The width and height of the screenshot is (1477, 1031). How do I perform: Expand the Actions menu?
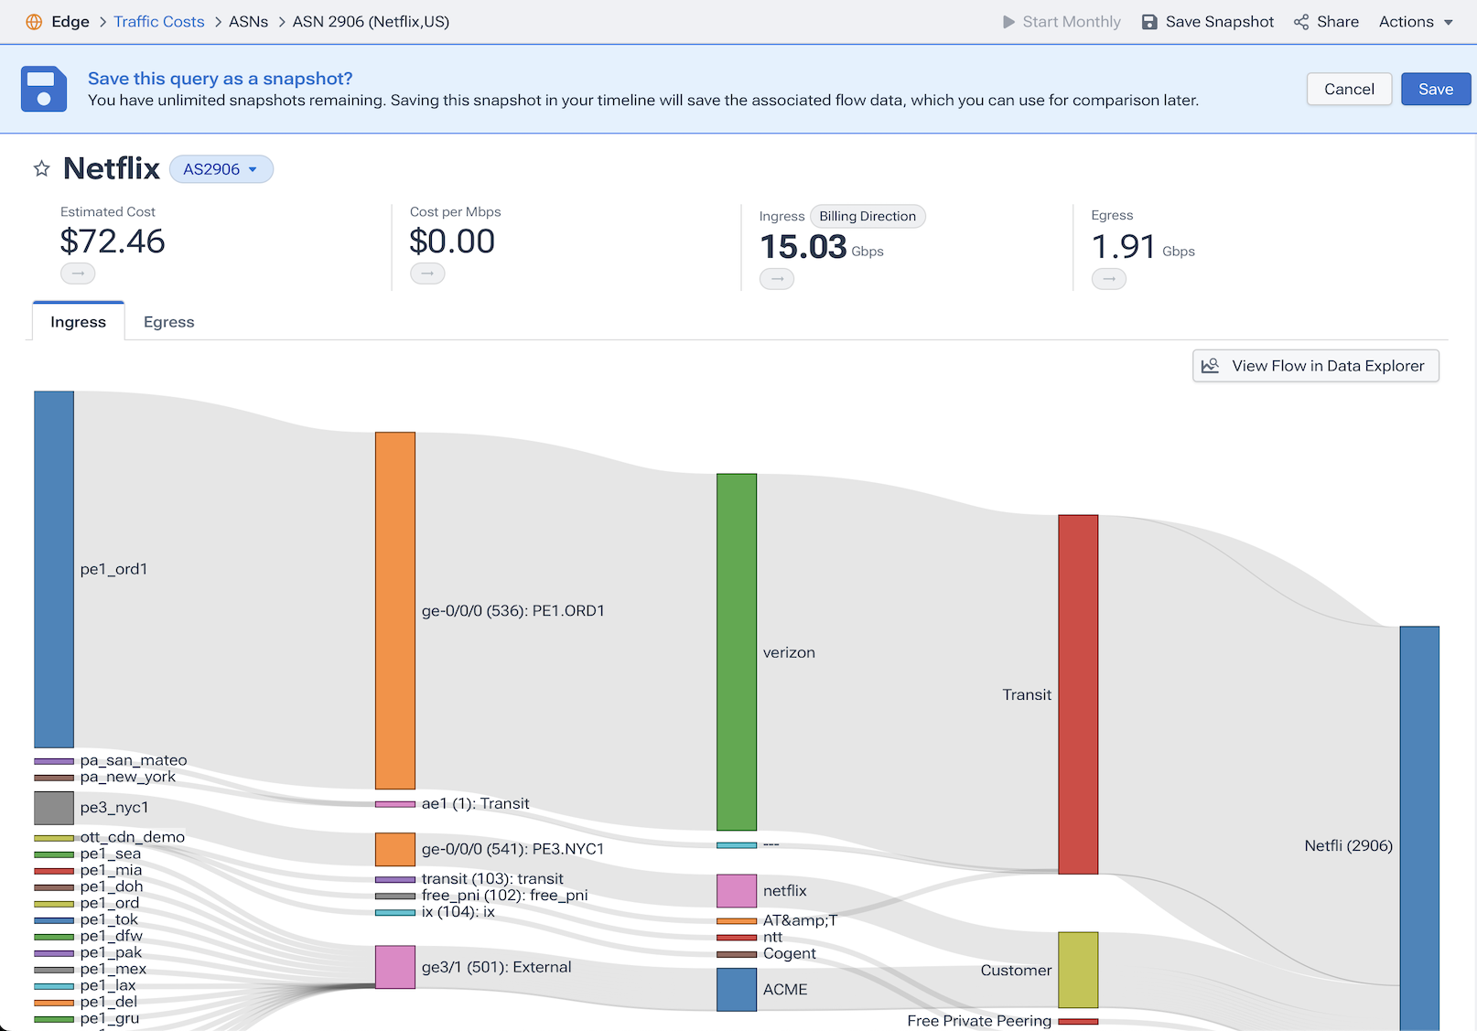click(x=1416, y=22)
